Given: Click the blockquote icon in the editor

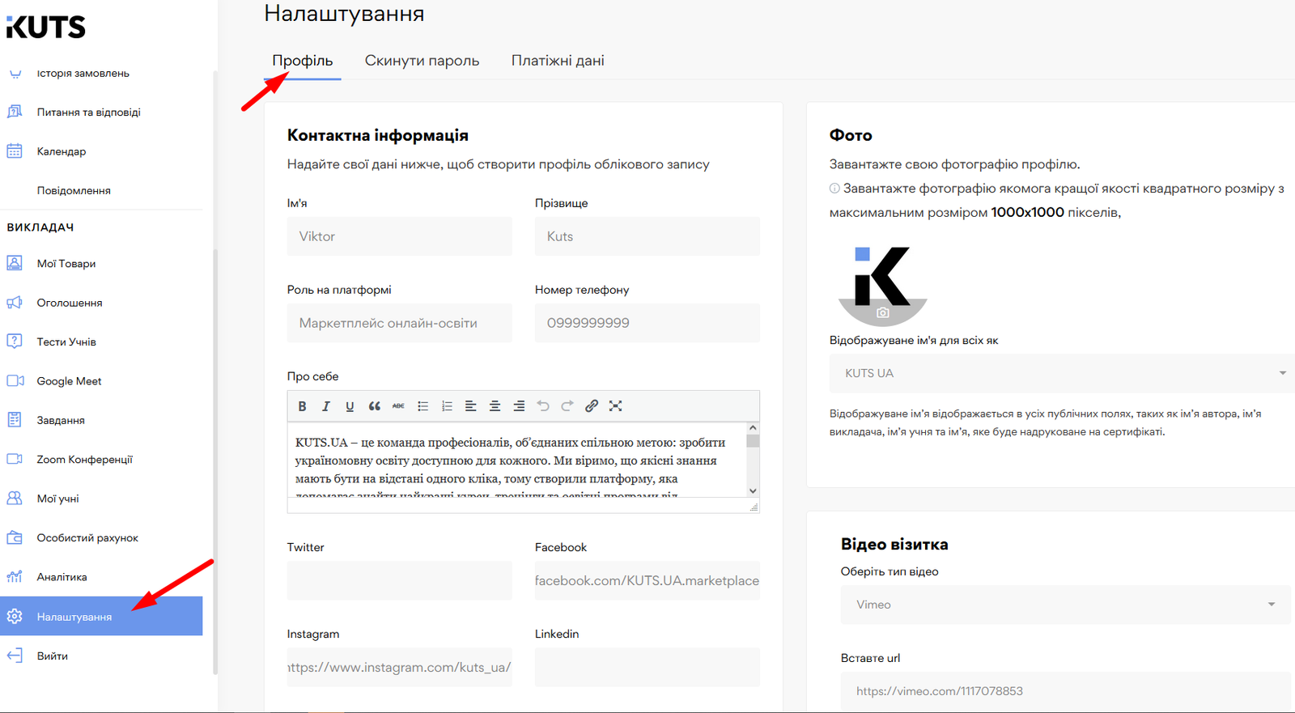Looking at the screenshot, I should point(374,406).
